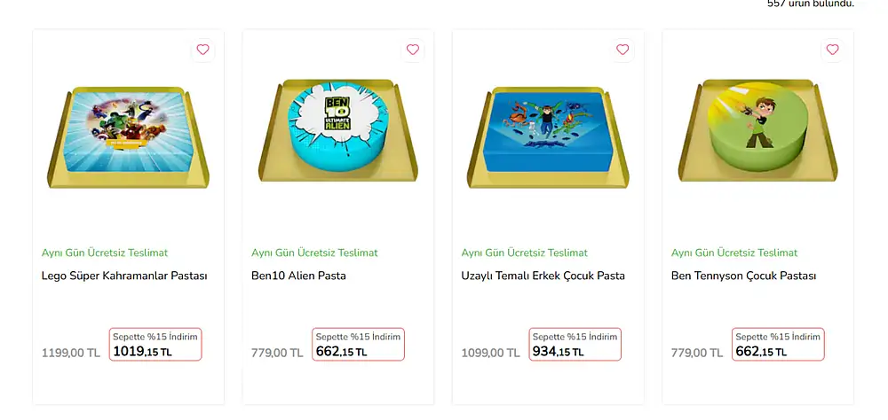
Task: Click the 1099,00 TL old price text
Action: pos(491,353)
